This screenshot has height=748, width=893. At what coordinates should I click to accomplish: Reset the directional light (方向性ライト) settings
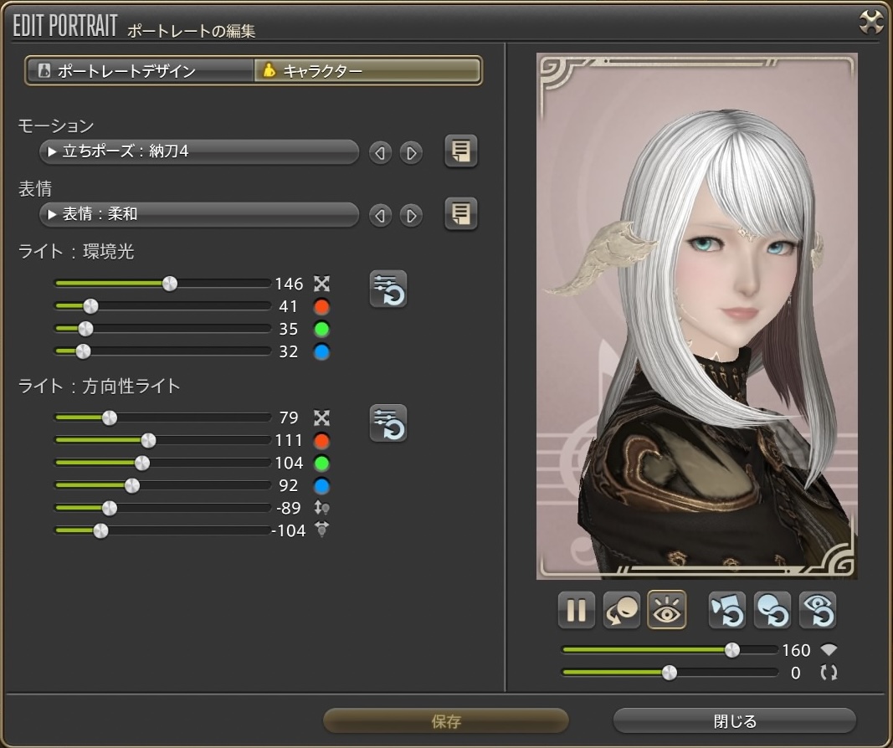point(388,423)
